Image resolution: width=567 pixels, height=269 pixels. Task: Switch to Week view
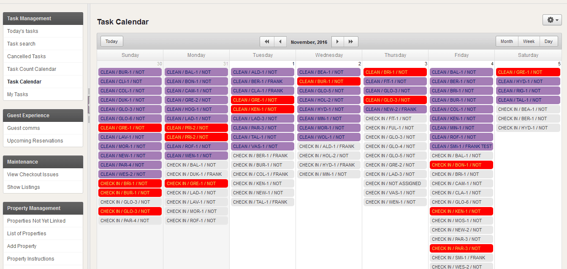(529, 41)
